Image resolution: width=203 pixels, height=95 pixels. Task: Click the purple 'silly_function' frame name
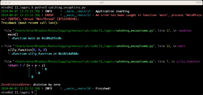point(188,61)
